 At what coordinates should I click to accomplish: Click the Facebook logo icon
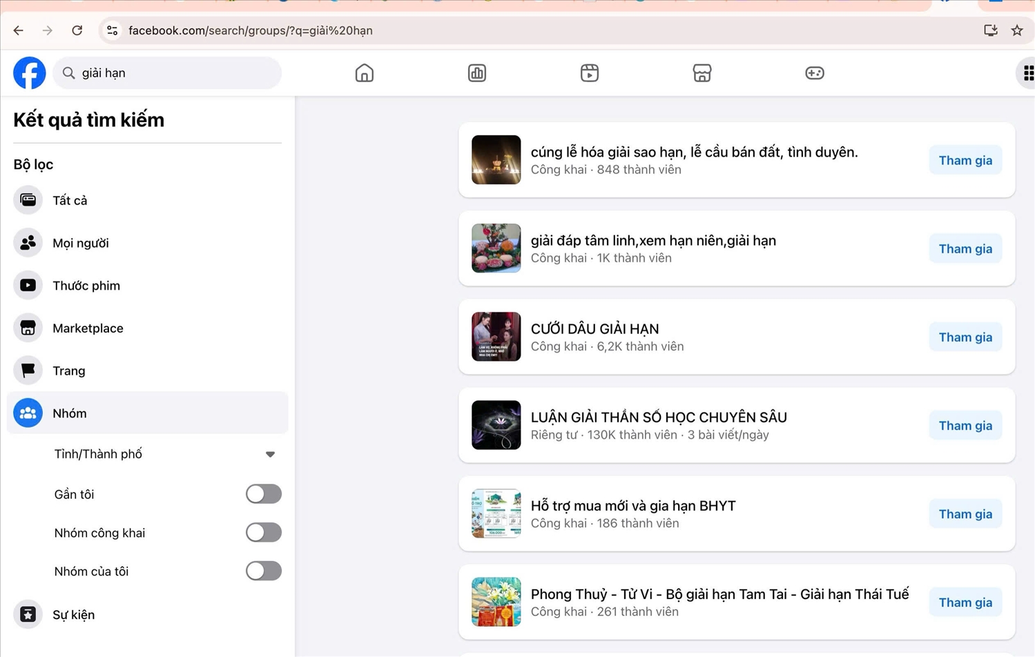click(x=29, y=73)
